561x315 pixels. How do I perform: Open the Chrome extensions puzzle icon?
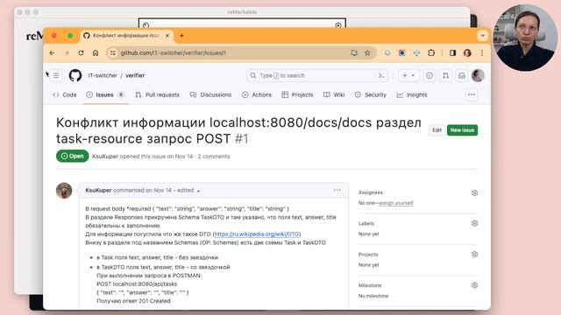pos(431,52)
